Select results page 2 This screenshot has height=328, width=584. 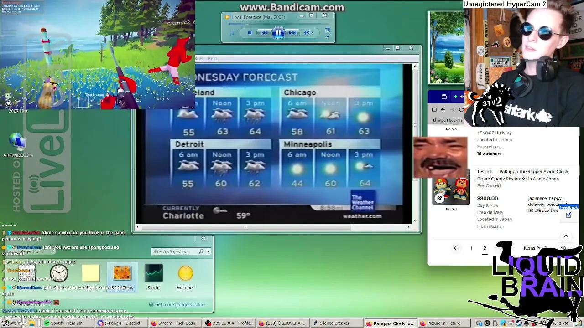click(x=485, y=248)
